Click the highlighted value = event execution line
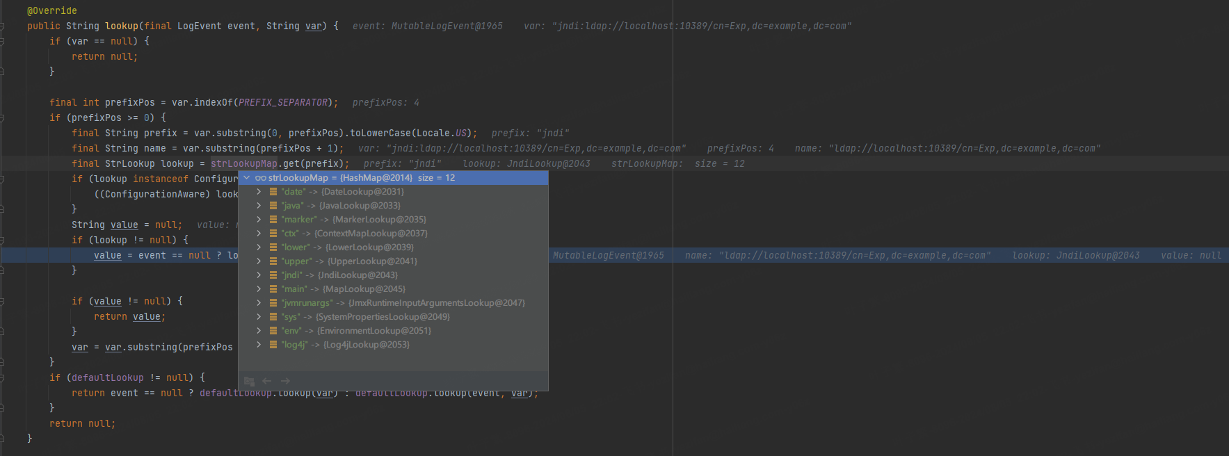Viewport: 1229px width, 456px height. 614,255
